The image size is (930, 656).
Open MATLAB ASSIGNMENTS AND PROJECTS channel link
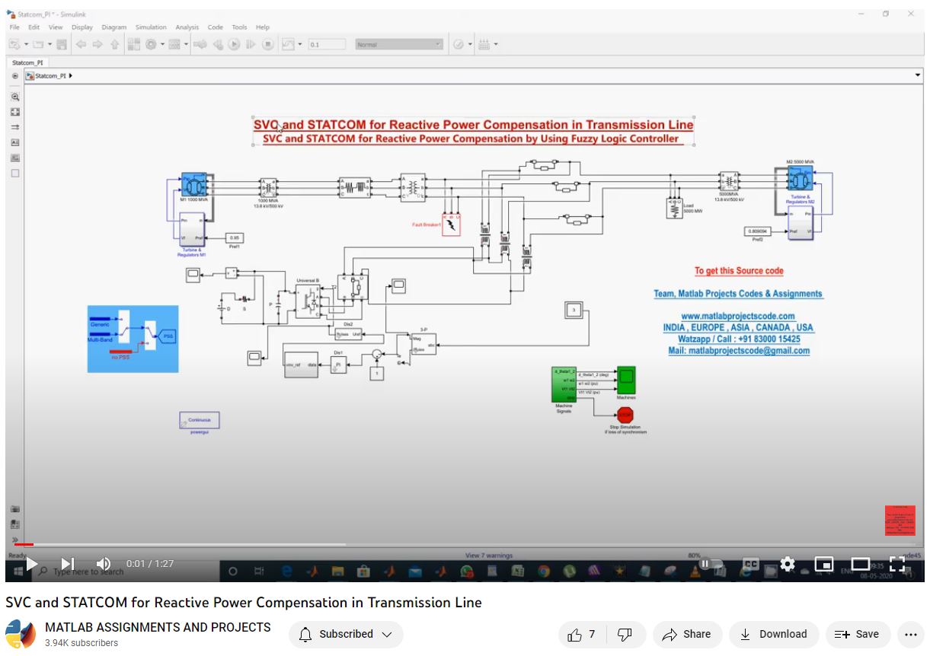[x=158, y=627]
